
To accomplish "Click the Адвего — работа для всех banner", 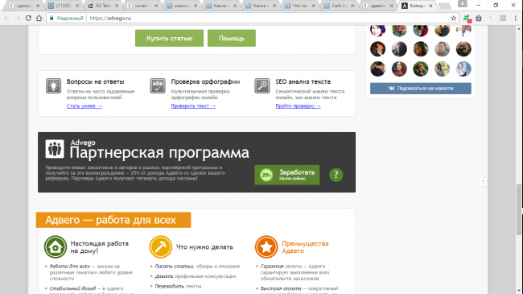I will [113, 220].
